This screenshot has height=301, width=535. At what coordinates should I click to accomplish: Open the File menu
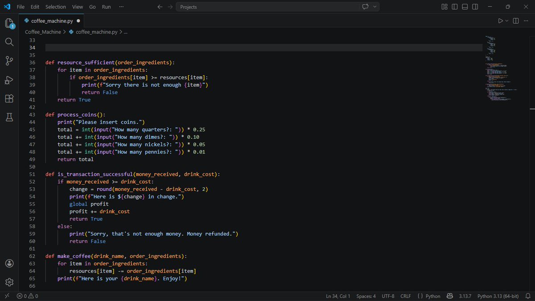click(21, 7)
